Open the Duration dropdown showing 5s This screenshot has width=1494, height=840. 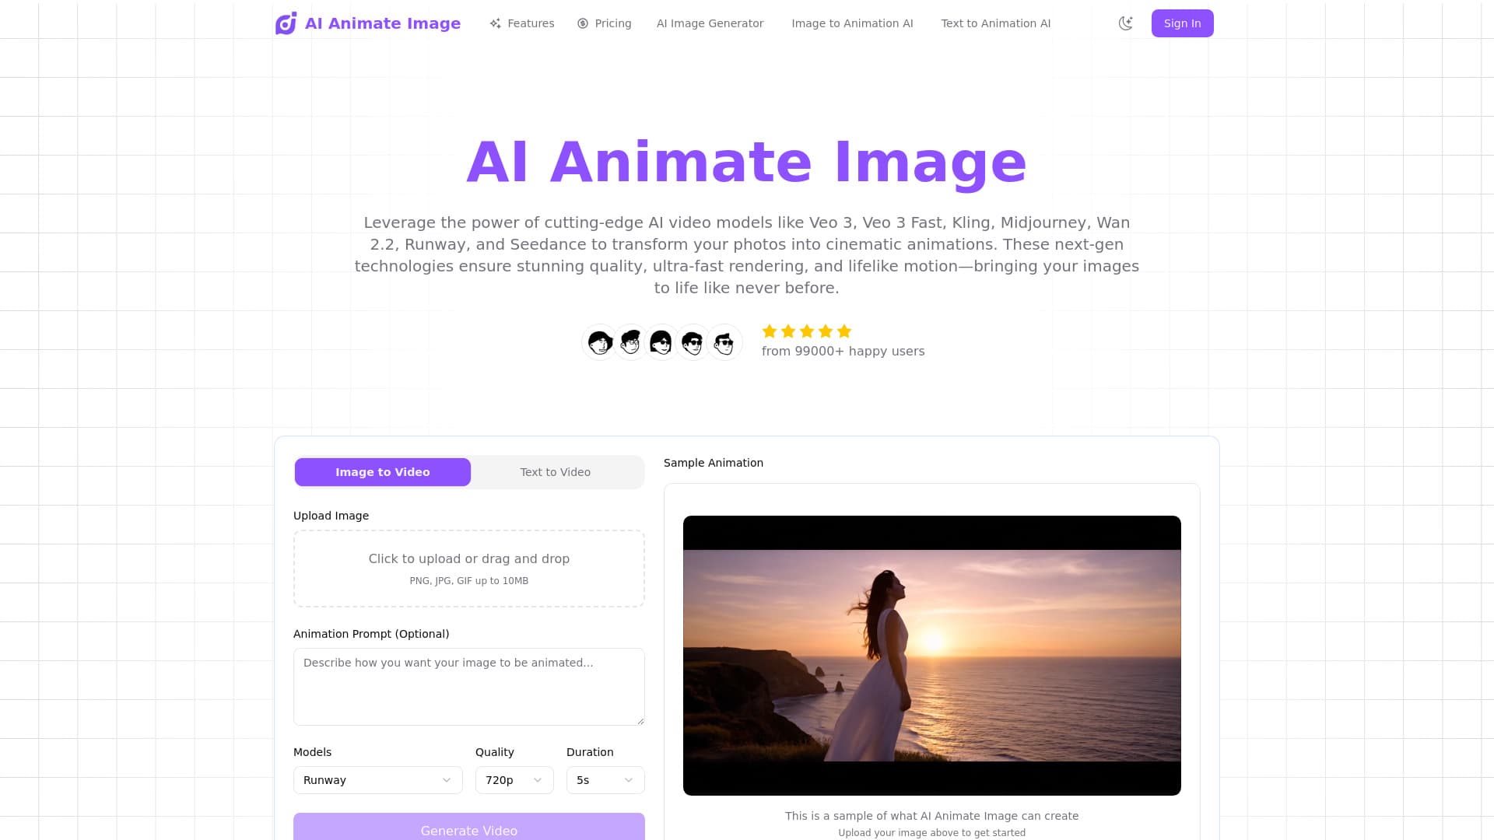click(605, 779)
